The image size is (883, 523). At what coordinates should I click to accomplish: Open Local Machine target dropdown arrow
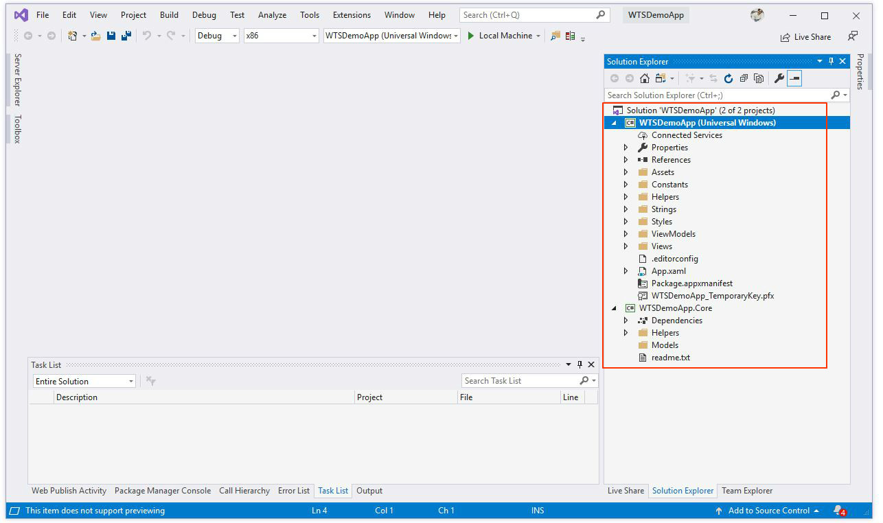coord(538,36)
